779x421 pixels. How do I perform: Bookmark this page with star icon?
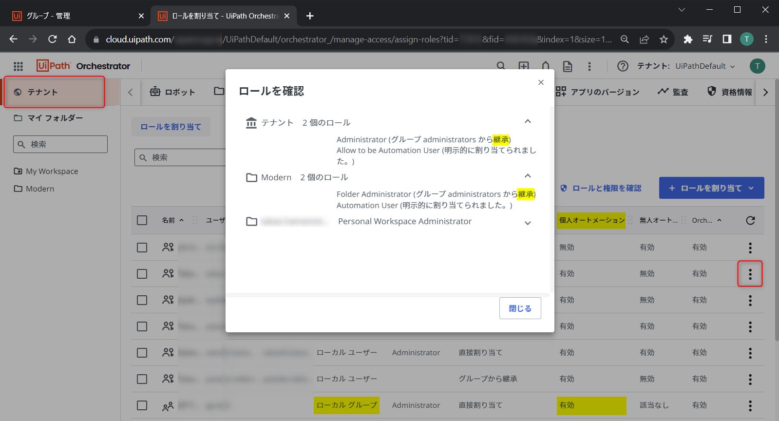pyautogui.click(x=664, y=39)
